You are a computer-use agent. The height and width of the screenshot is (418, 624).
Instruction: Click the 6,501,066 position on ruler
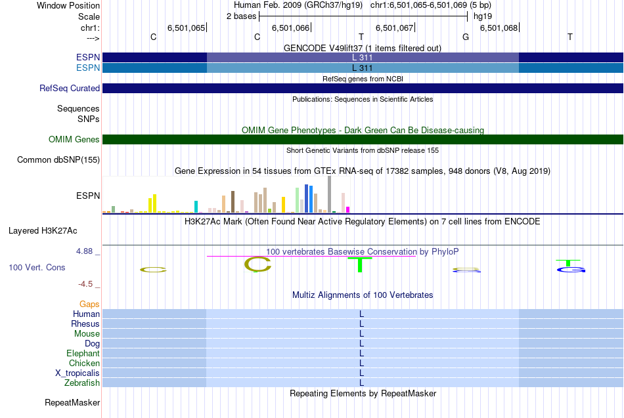coord(290,28)
